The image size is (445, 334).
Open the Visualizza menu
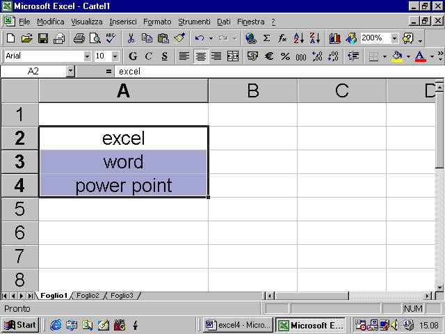click(x=86, y=22)
